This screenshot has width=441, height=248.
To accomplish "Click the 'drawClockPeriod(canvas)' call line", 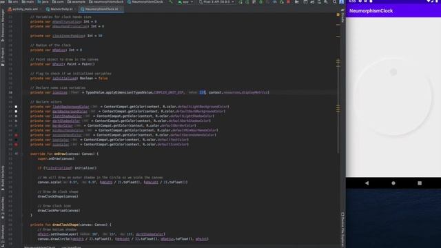I will (59, 211).
